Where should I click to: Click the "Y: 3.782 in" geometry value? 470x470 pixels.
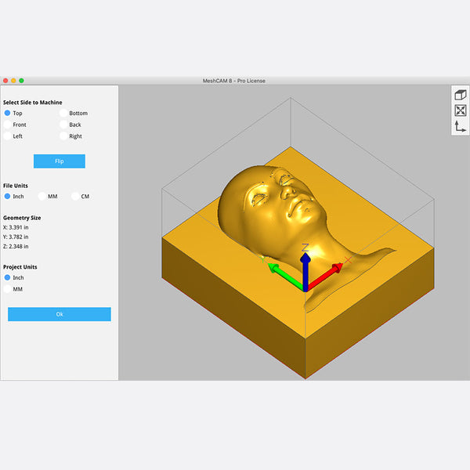16,237
